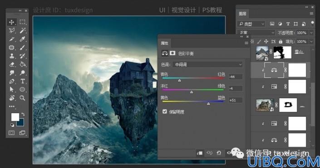Image resolution: width=320 pixels, height=168 pixels.
Task: Select the Smudge tool
Action: coord(12,73)
